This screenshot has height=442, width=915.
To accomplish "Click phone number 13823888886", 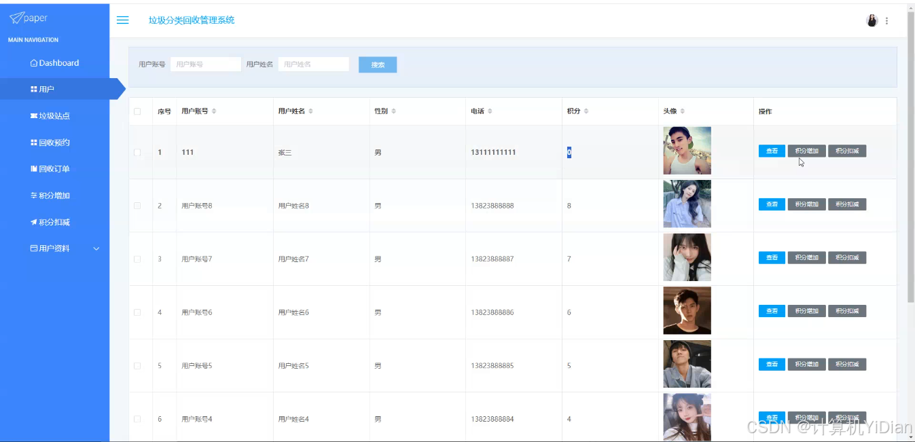I will (492, 312).
